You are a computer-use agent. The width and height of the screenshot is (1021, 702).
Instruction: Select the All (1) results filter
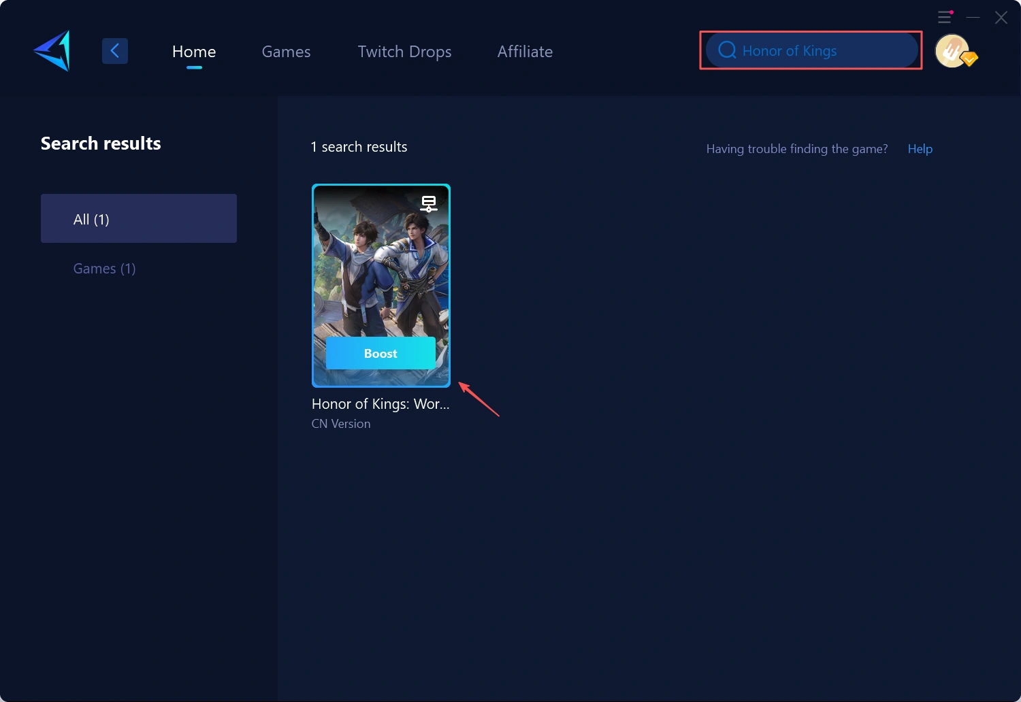(139, 218)
